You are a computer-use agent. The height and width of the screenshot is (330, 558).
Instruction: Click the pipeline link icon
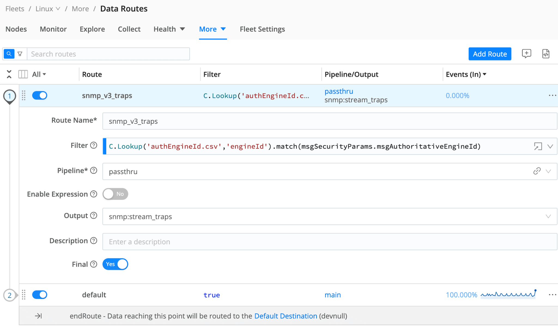(x=537, y=171)
